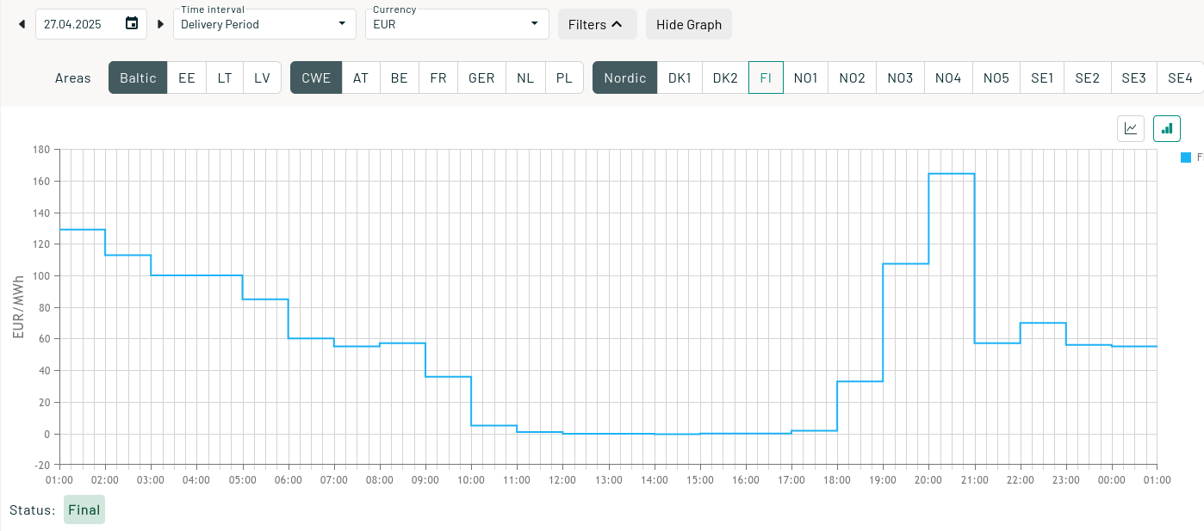Switch to bar chart view

point(1167,128)
